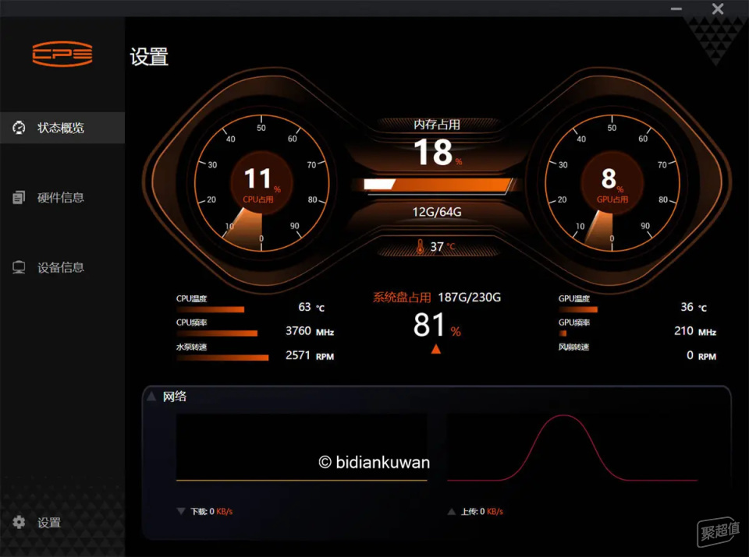Click the 3760 MHz CPU frequency value
Screen dimensions: 749x557
pos(310,331)
